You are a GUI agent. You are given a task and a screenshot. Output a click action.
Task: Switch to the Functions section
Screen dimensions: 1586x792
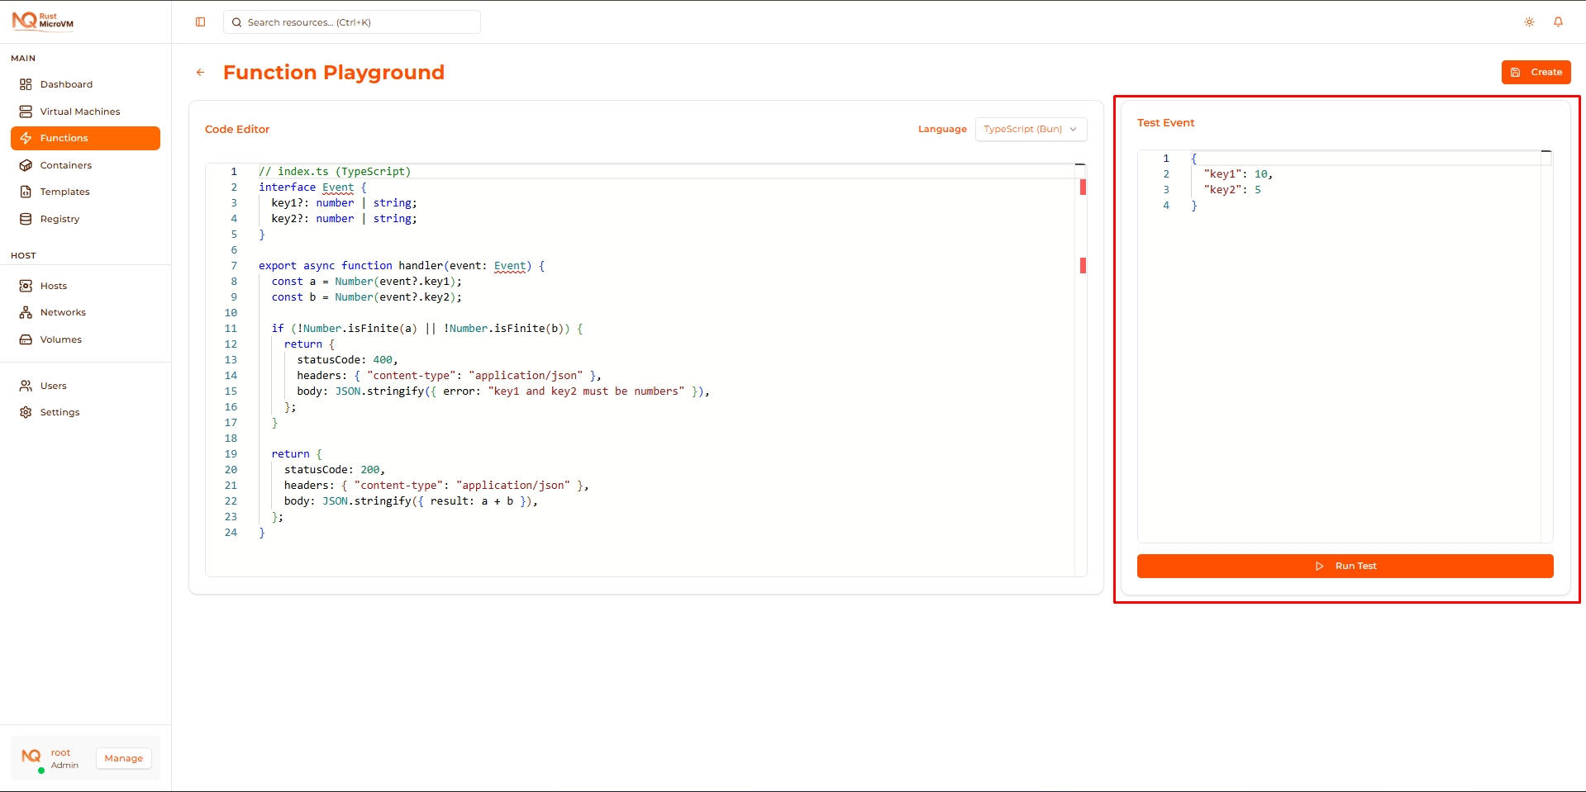tap(64, 138)
